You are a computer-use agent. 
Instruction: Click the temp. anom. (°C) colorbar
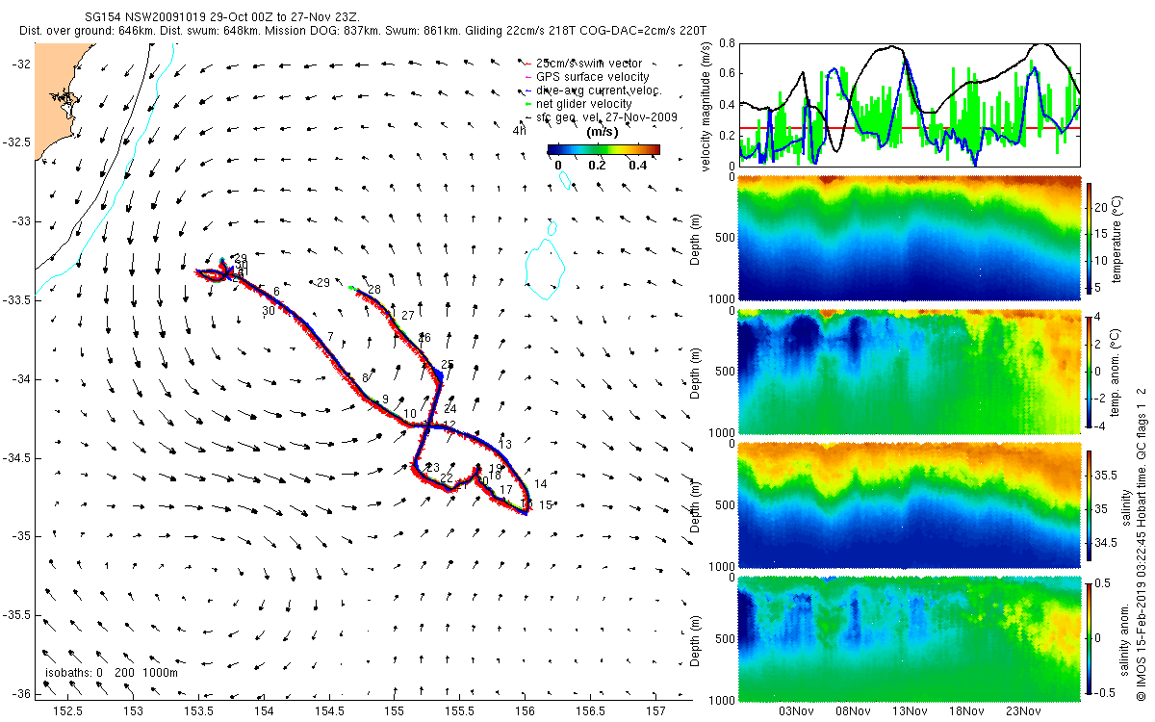pyautogui.click(x=1091, y=371)
